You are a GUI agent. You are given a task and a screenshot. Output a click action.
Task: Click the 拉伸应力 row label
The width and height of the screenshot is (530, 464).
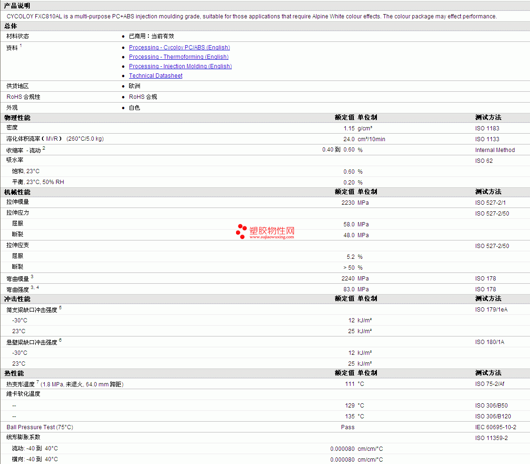(17, 213)
